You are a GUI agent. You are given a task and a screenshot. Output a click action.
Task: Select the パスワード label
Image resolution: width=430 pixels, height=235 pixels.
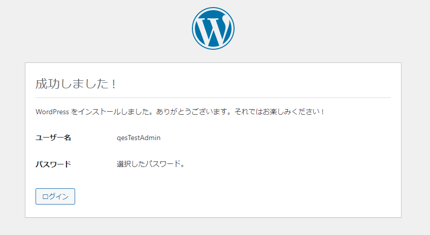point(53,164)
